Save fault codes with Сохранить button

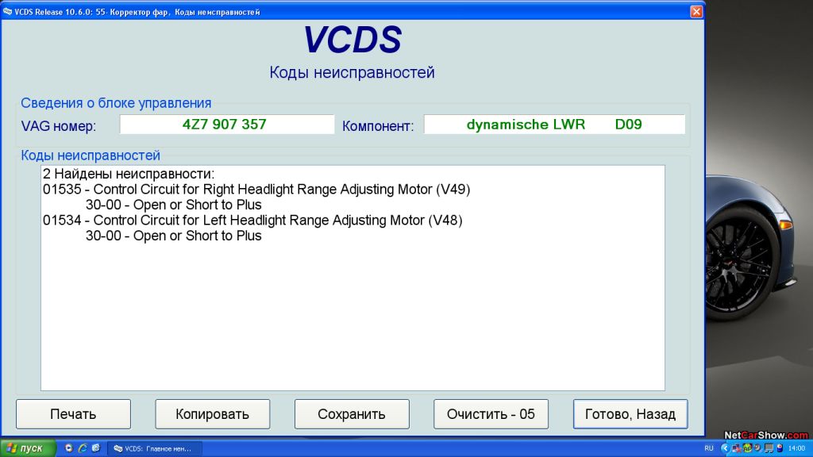pos(352,414)
